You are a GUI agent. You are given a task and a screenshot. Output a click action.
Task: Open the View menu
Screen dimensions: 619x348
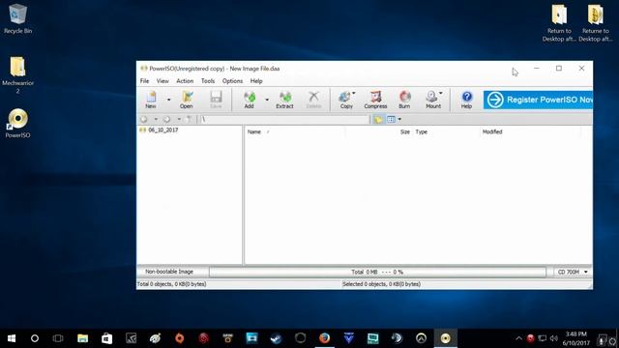click(x=162, y=81)
